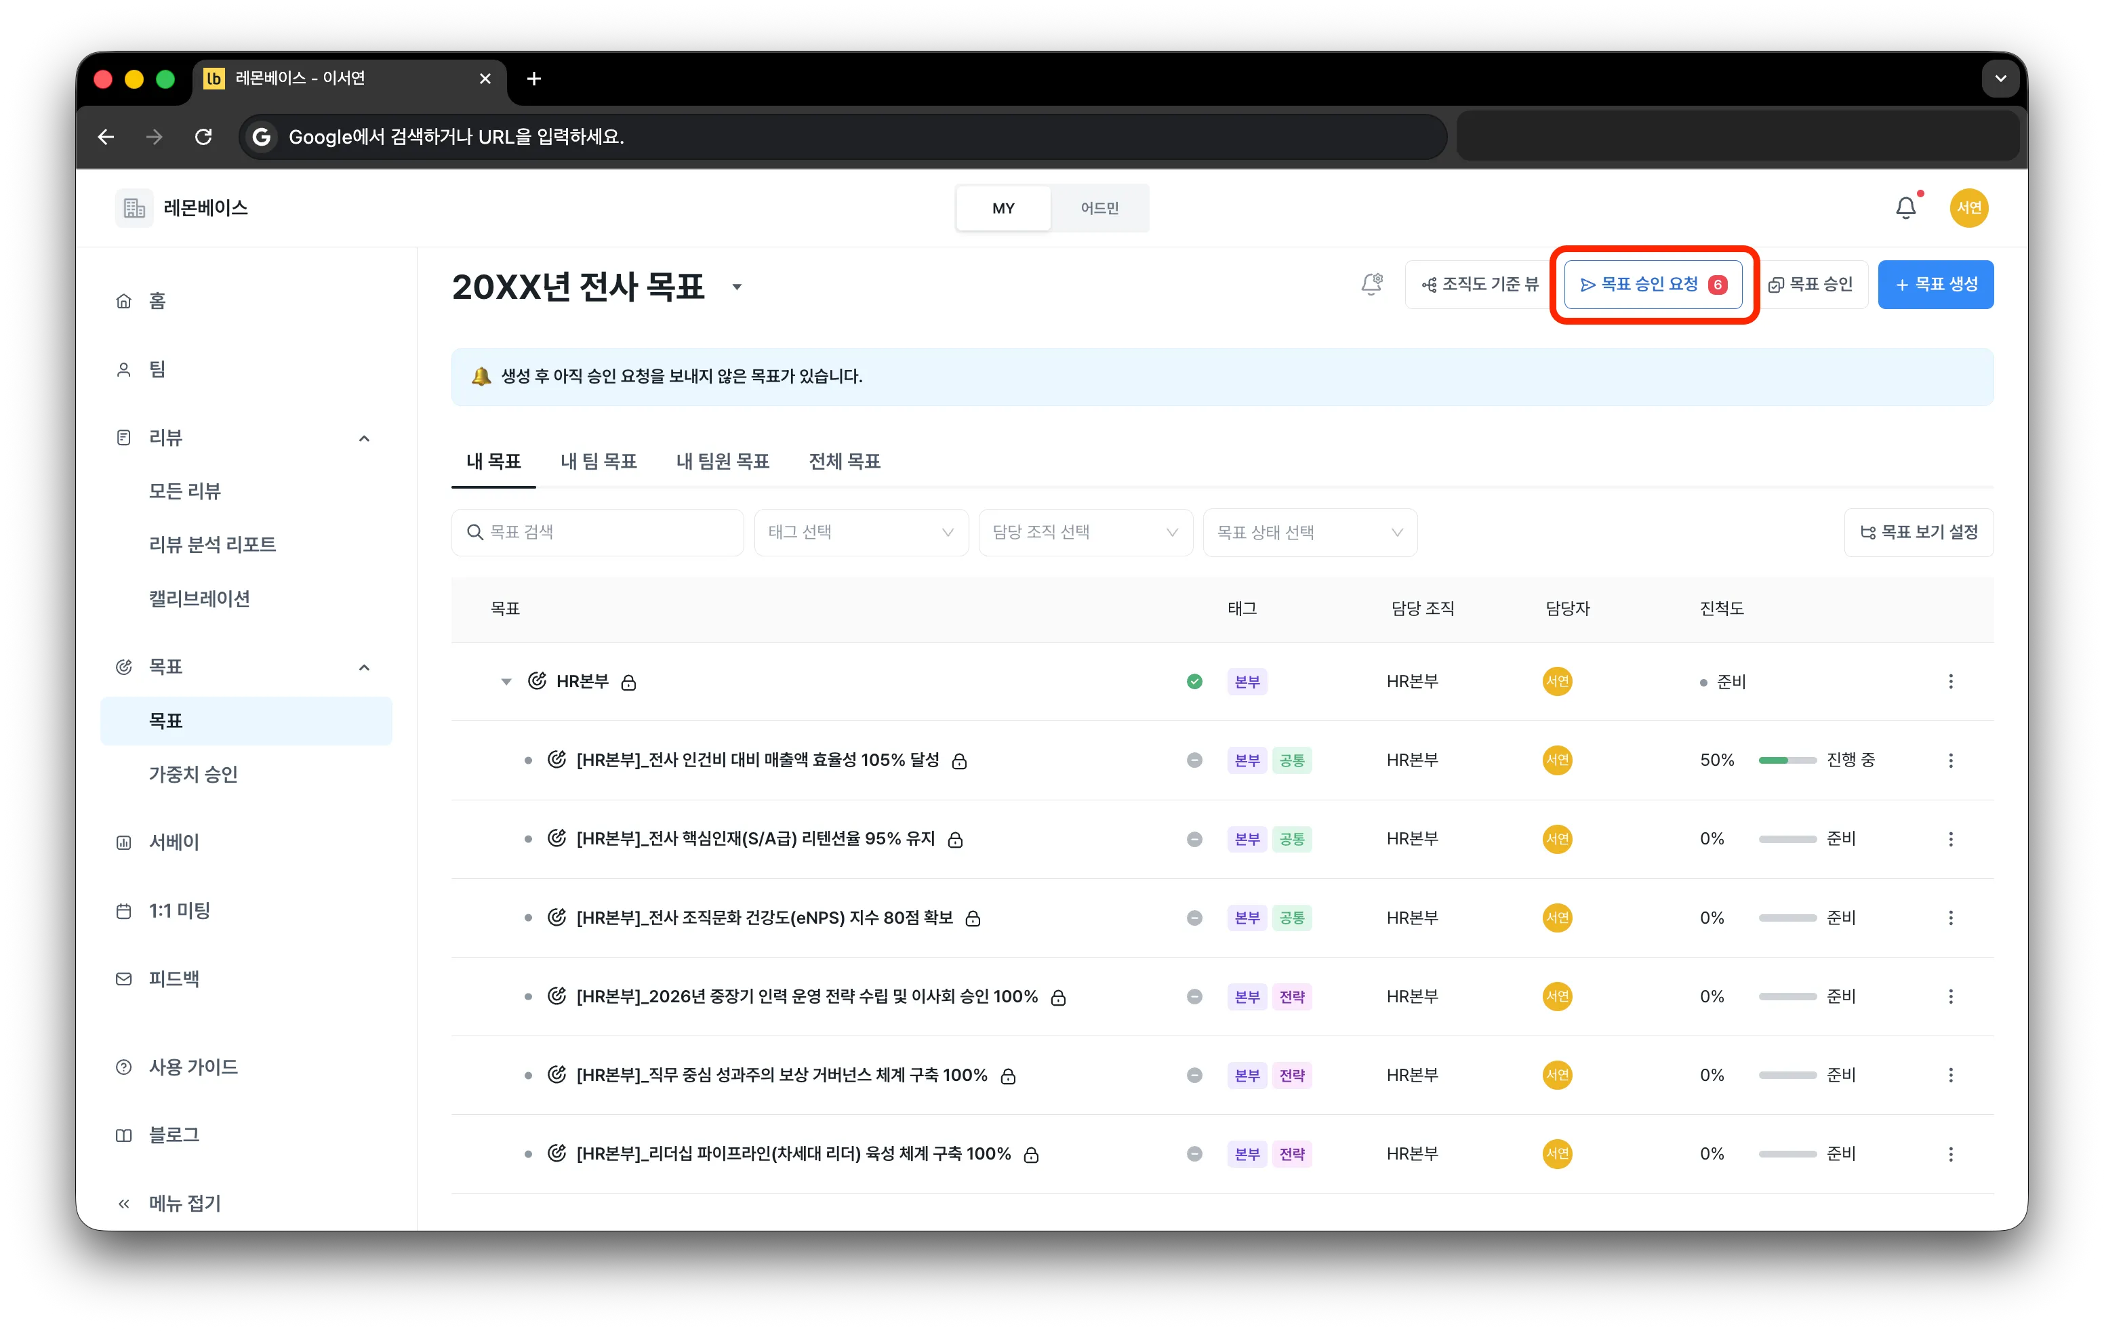Screen dimensions: 2104x1331
Task: Open 목표 보기 설정 view settings
Action: click(x=1919, y=532)
